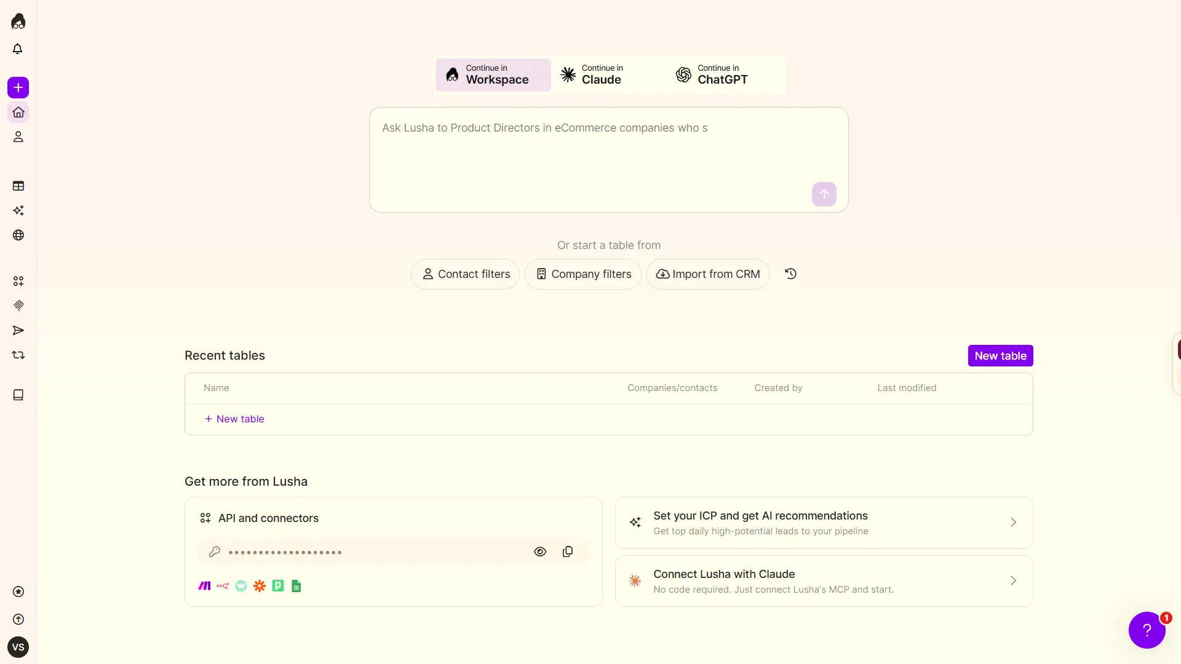Click the purple New table button
Screen dimensions: 1181x664
click(x=1000, y=355)
